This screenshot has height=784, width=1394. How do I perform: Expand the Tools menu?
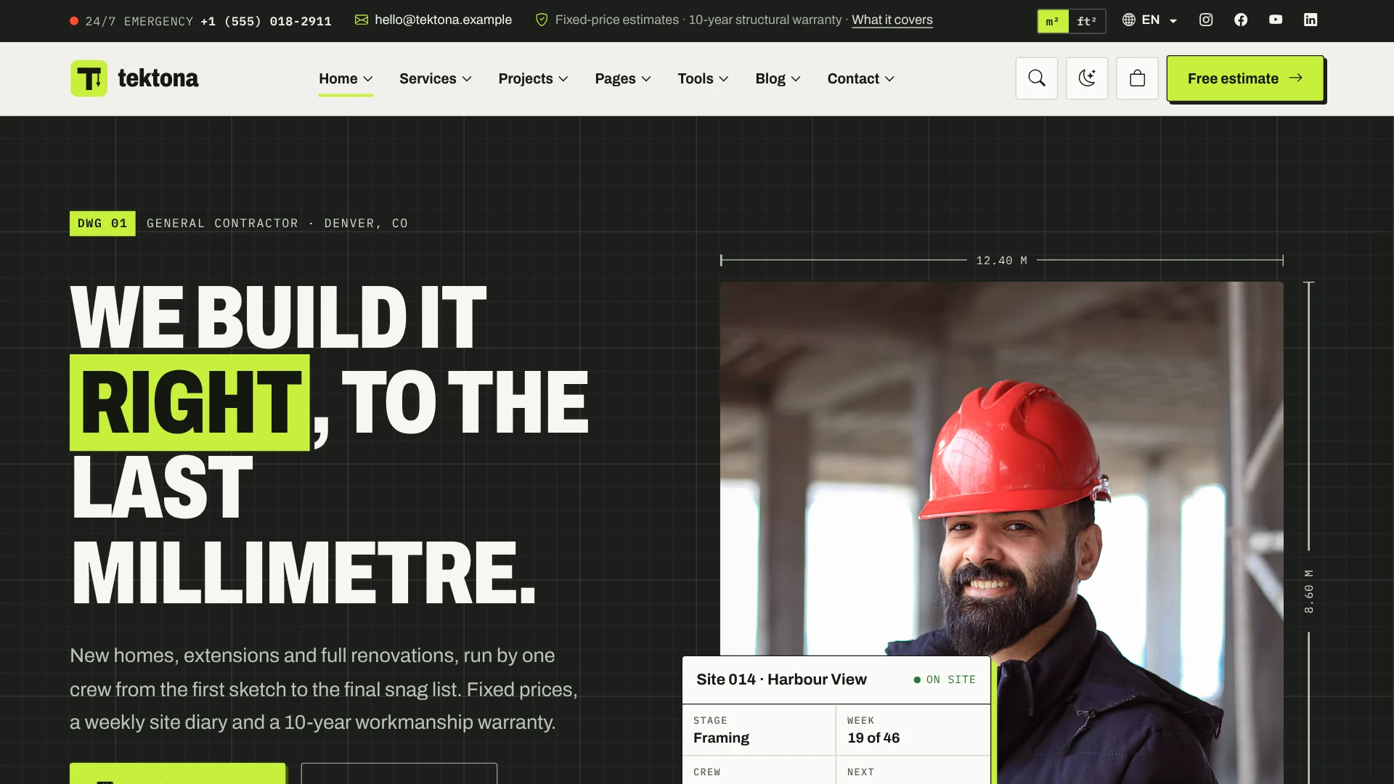pos(703,78)
